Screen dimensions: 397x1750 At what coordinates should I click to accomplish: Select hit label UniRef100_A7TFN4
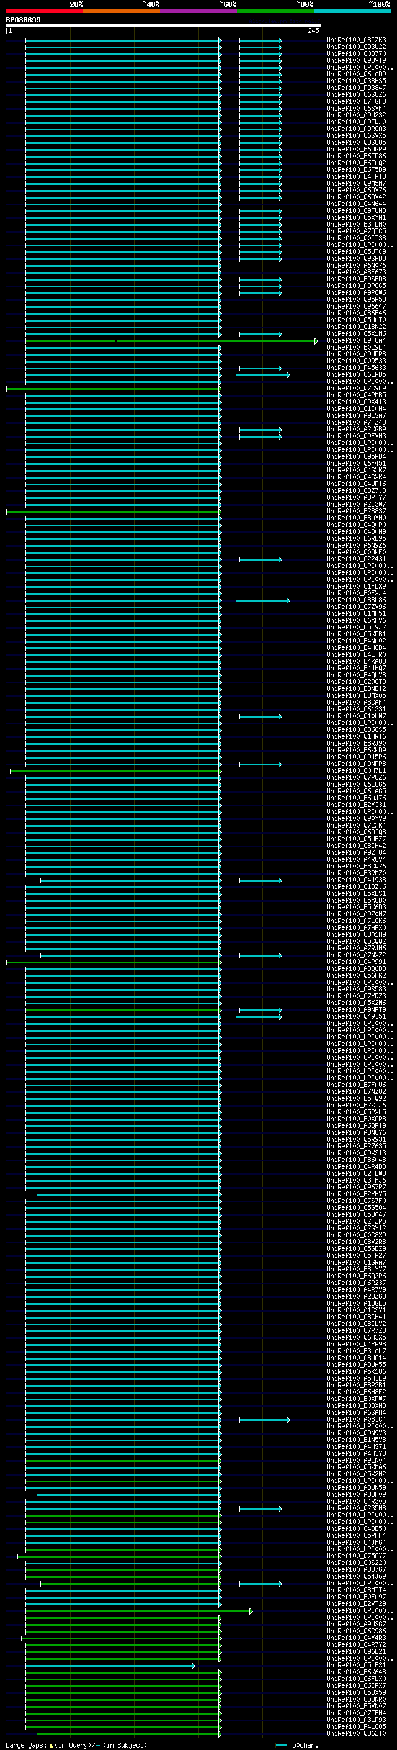[x=356, y=1713]
